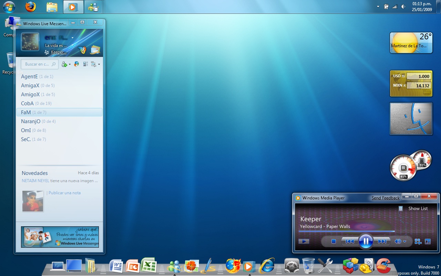Switch to Media Player taskbar button

(73, 7)
